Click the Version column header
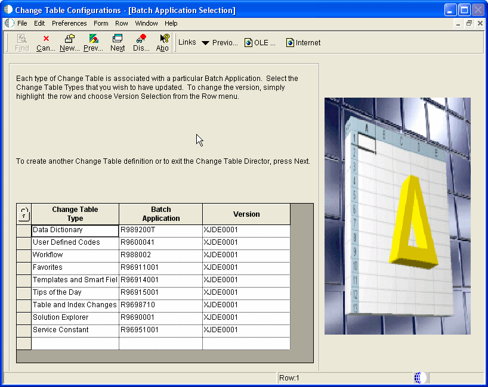 [246, 214]
